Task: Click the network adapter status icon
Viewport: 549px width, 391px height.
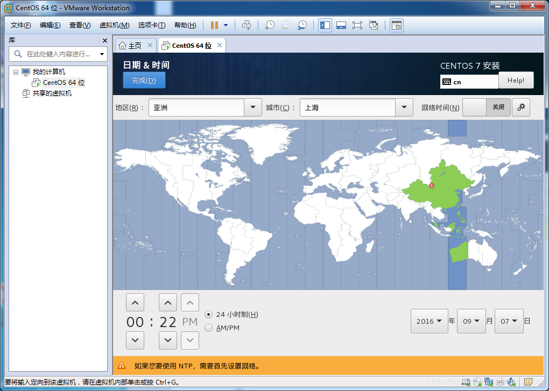Action: (488, 381)
